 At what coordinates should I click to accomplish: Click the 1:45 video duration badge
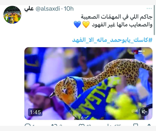point(35,112)
